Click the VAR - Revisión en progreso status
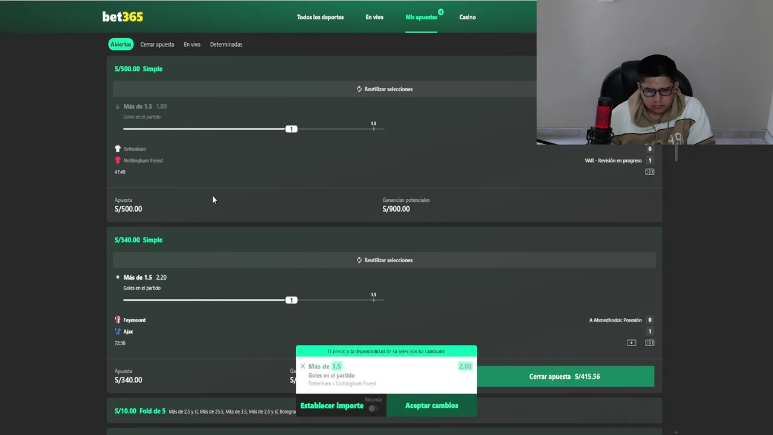The height and width of the screenshot is (435, 773). point(613,160)
